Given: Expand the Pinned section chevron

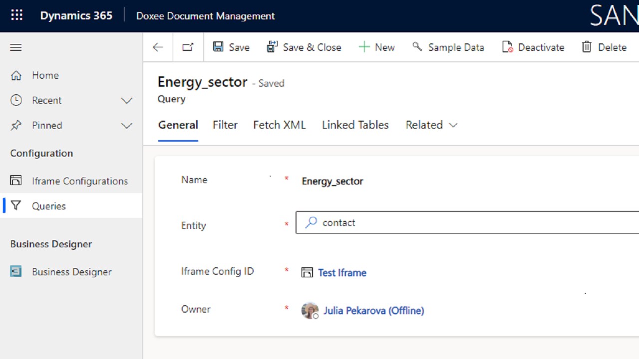Looking at the screenshot, I should pos(127,126).
